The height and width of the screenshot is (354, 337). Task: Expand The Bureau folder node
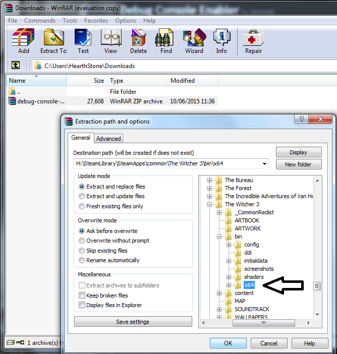(209, 180)
